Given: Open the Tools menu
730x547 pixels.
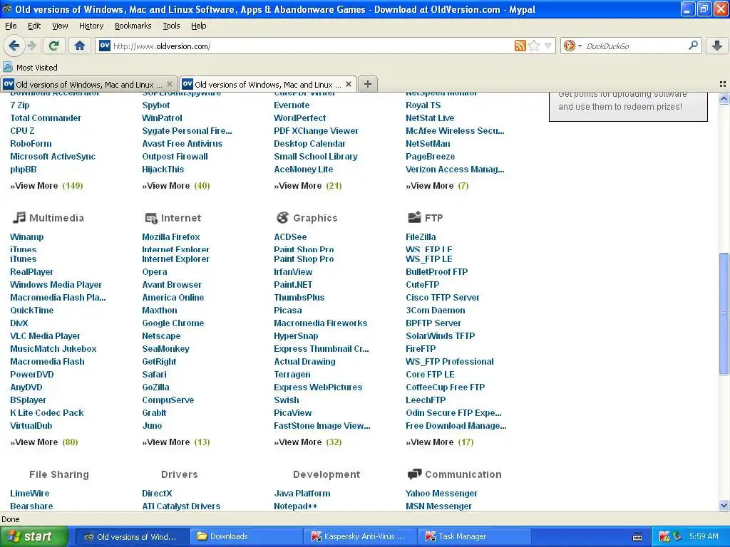Looking at the screenshot, I should click(x=171, y=26).
